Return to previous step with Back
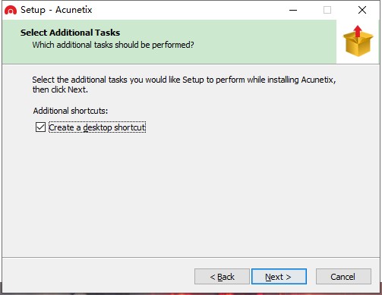This screenshot has height=295, width=382. click(222, 277)
